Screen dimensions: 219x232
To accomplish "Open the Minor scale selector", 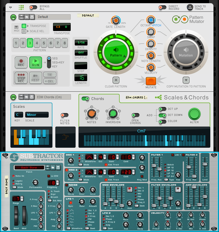I will point(37,115).
